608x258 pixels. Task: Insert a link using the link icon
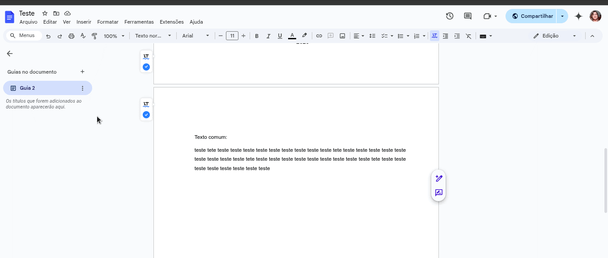[319, 36]
